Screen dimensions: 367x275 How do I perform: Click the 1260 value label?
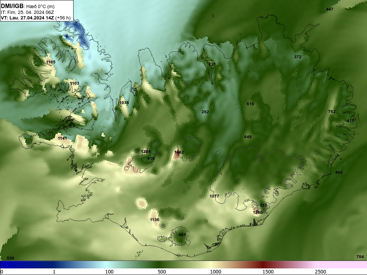coord(258,212)
